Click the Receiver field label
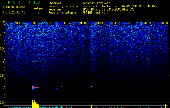 (55, 9)
